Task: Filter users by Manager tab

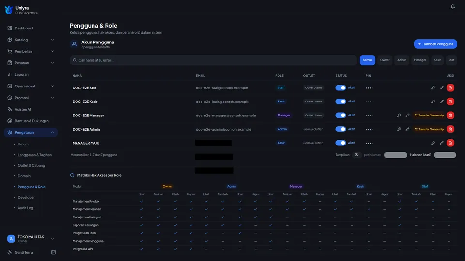Action: [x=420, y=60]
